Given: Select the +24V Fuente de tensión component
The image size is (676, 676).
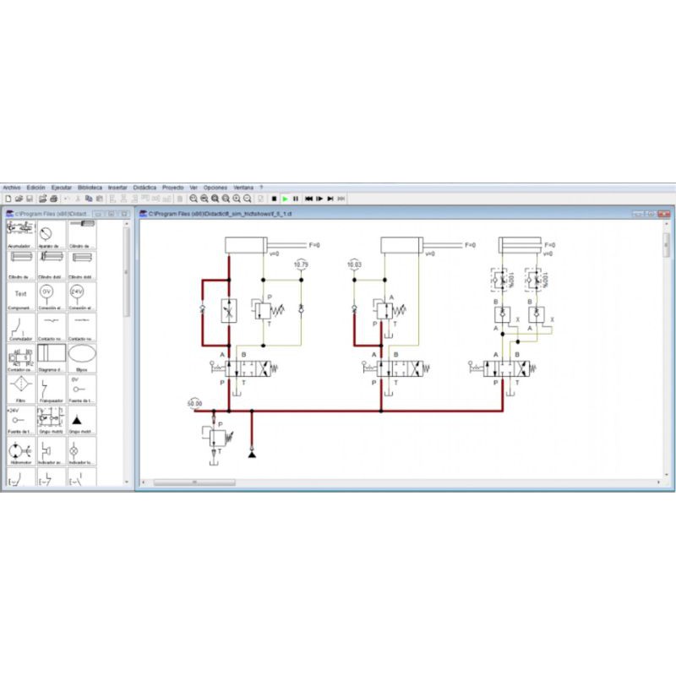Looking at the screenshot, I should pyautogui.click(x=20, y=420).
